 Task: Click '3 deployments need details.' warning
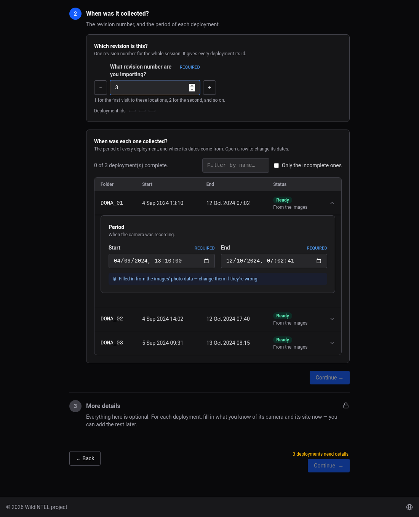click(x=321, y=454)
